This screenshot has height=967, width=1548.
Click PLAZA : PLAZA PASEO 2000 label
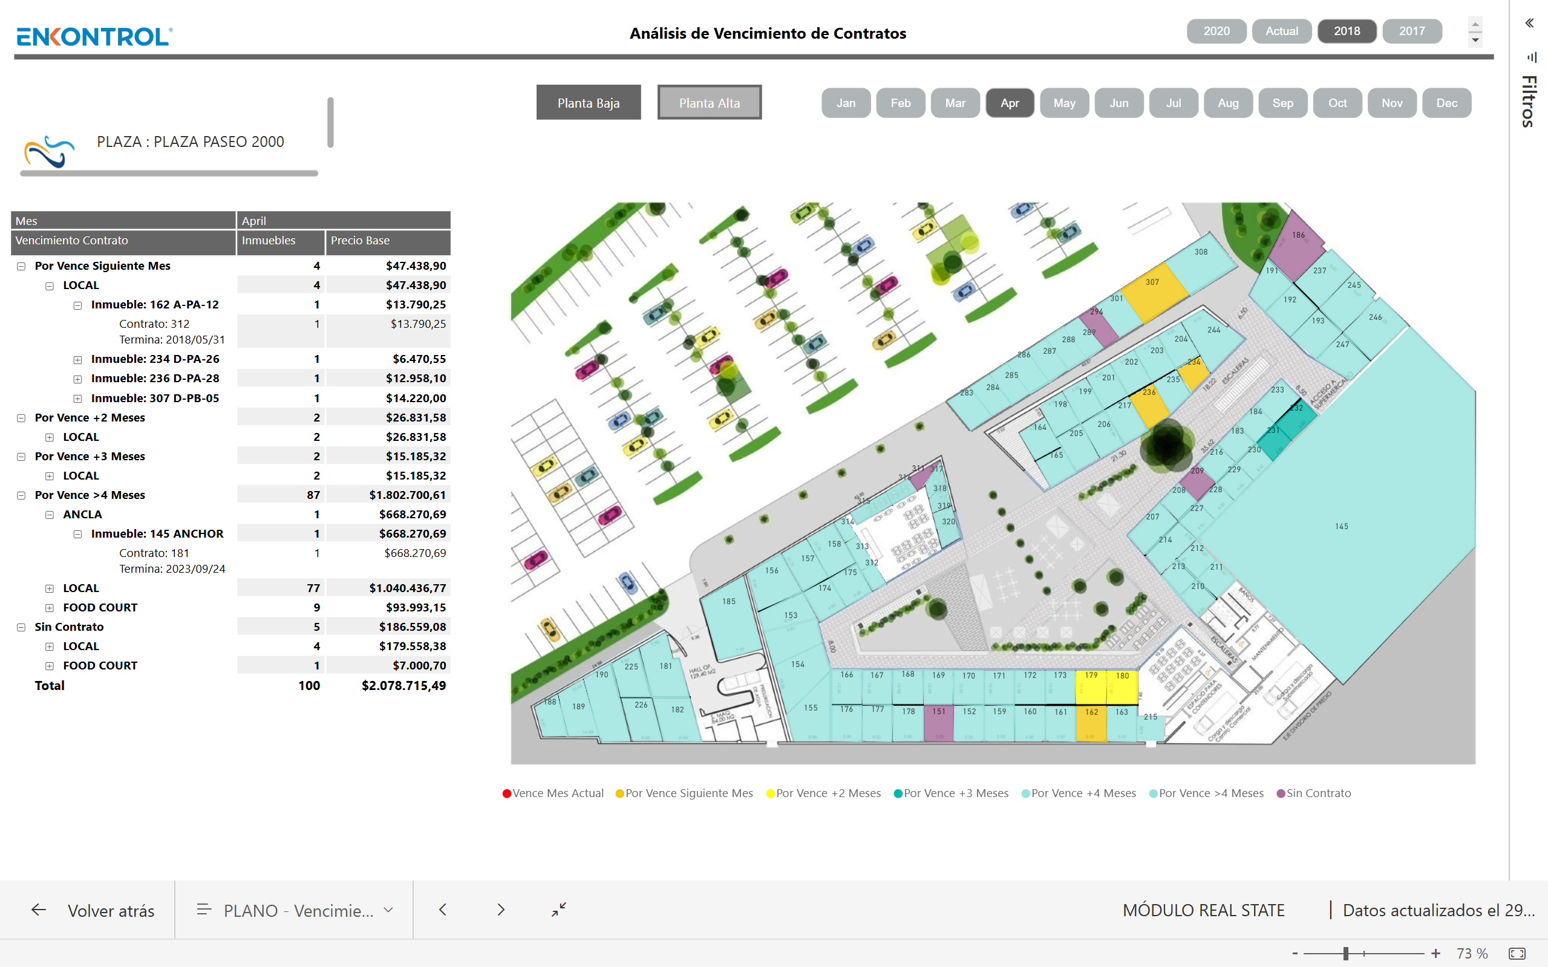click(x=190, y=142)
